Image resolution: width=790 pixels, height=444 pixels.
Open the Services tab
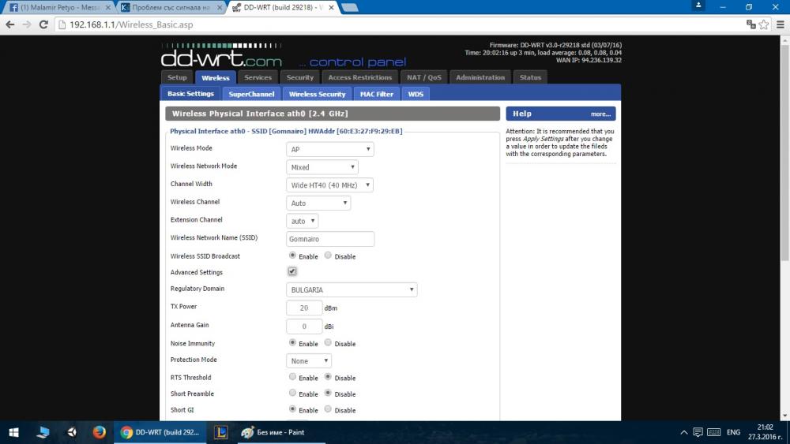tap(258, 77)
